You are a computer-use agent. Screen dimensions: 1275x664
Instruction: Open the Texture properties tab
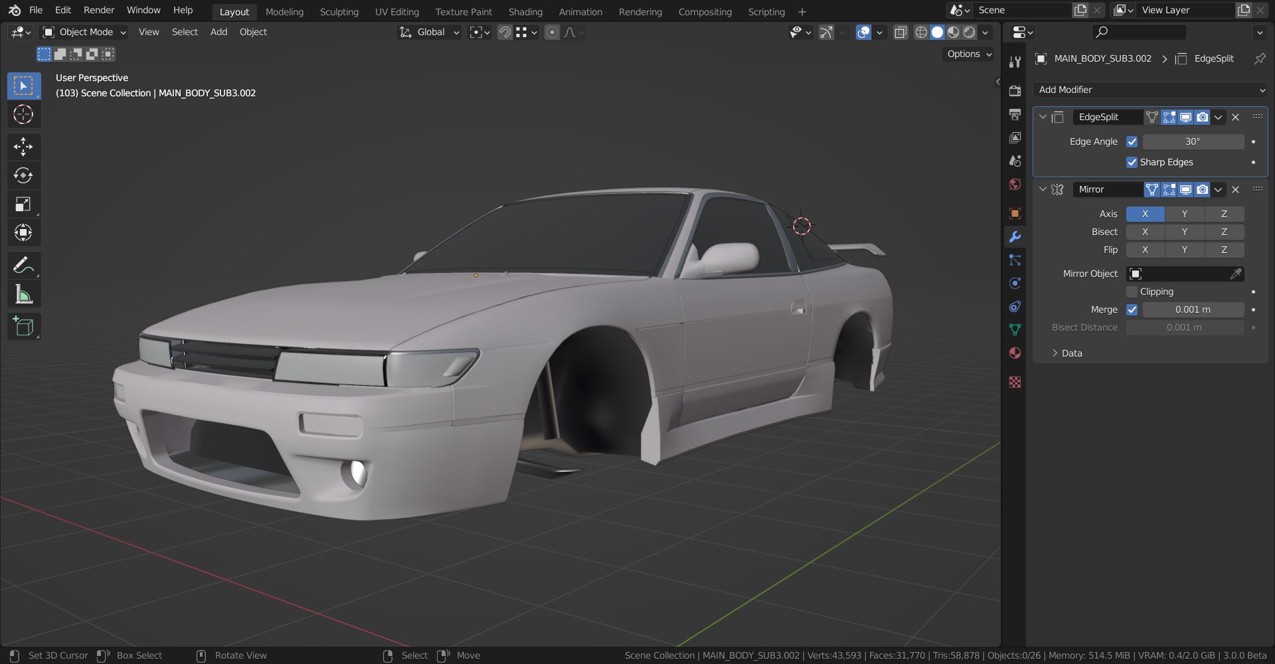pyautogui.click(x=1015, y=382)
